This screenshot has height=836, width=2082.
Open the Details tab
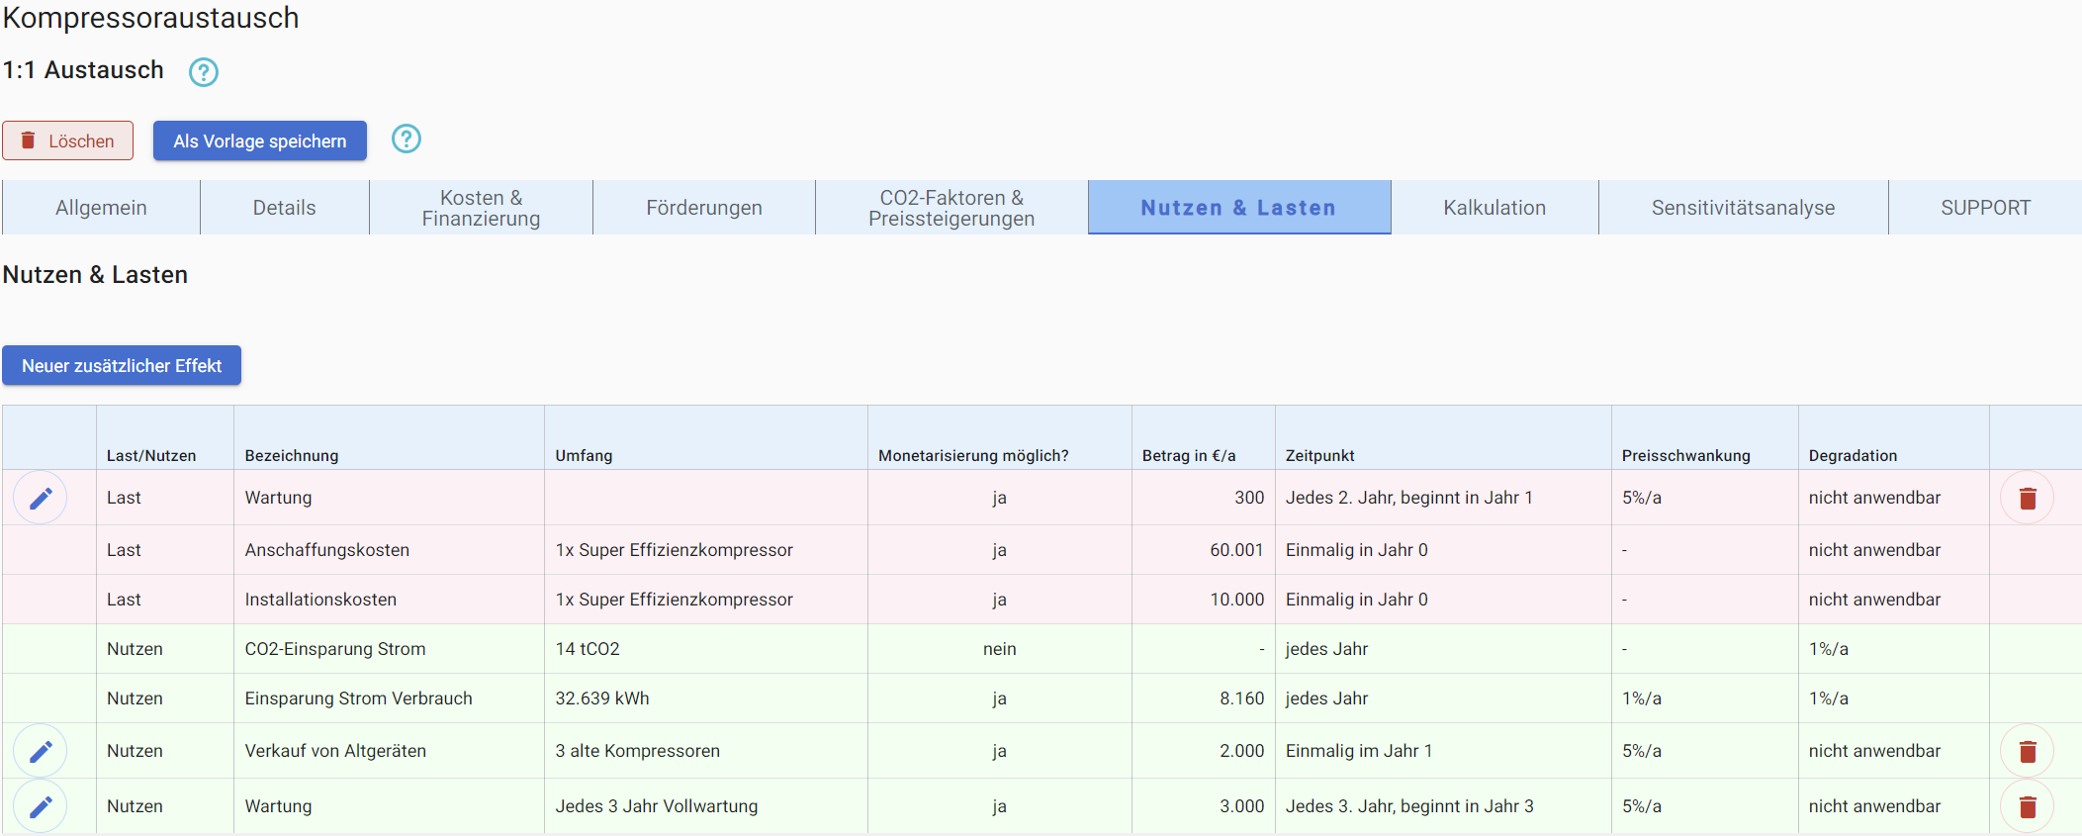pos(285,208)
